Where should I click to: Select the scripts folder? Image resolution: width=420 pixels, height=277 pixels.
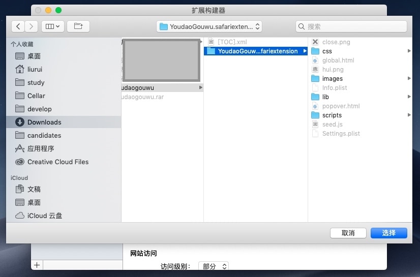point(332,115)
